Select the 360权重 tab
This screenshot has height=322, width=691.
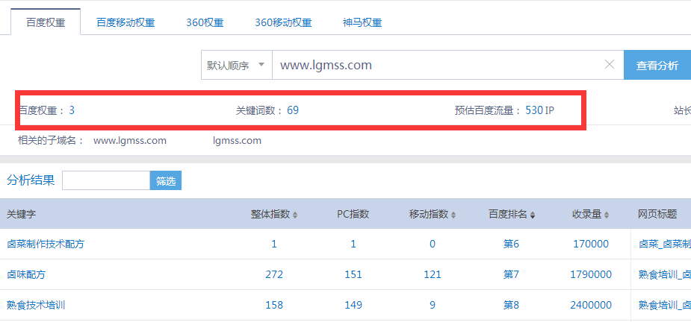pos(205,22)
